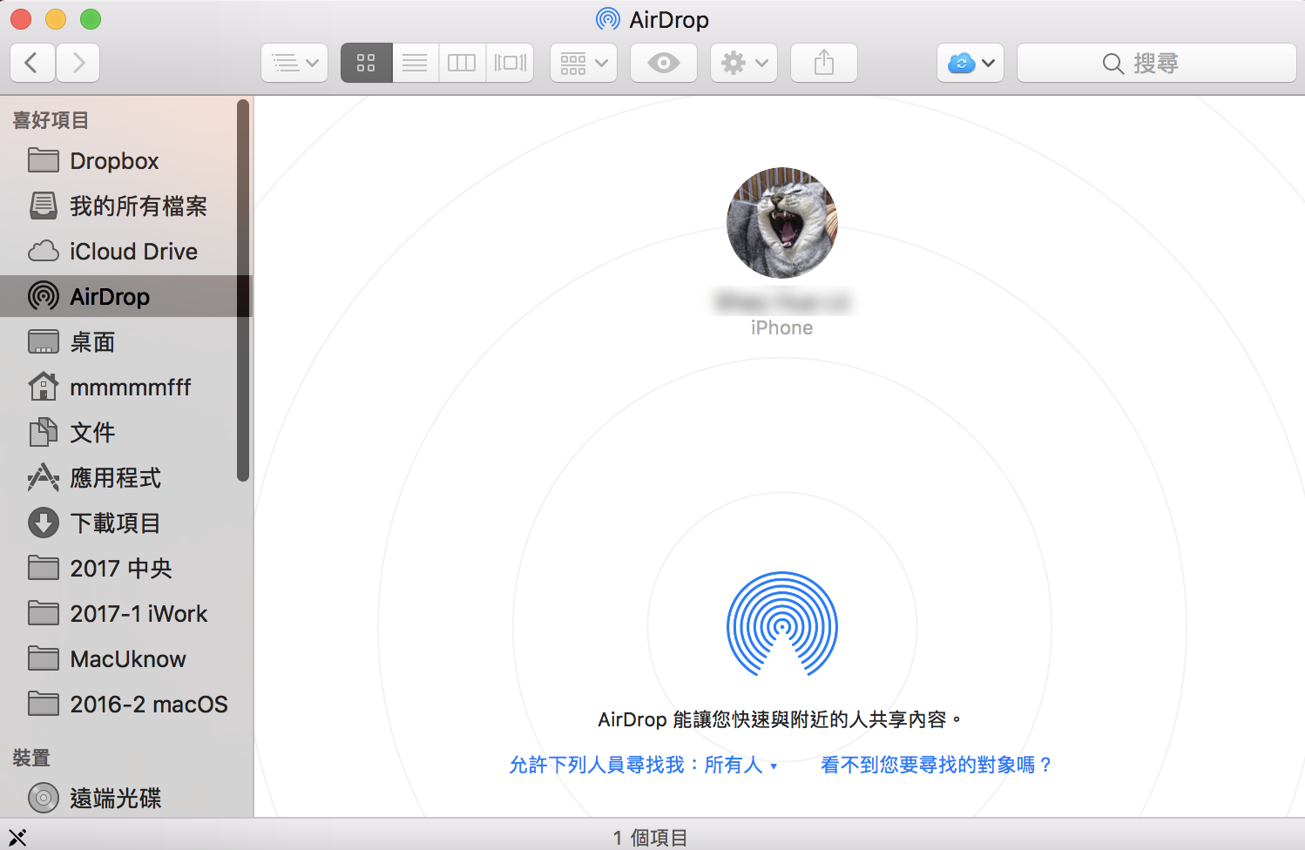Image resolution: width=1305 pixels, height=850 pixels.
Task: Switch to icon view mode
Action: [366, 63]
